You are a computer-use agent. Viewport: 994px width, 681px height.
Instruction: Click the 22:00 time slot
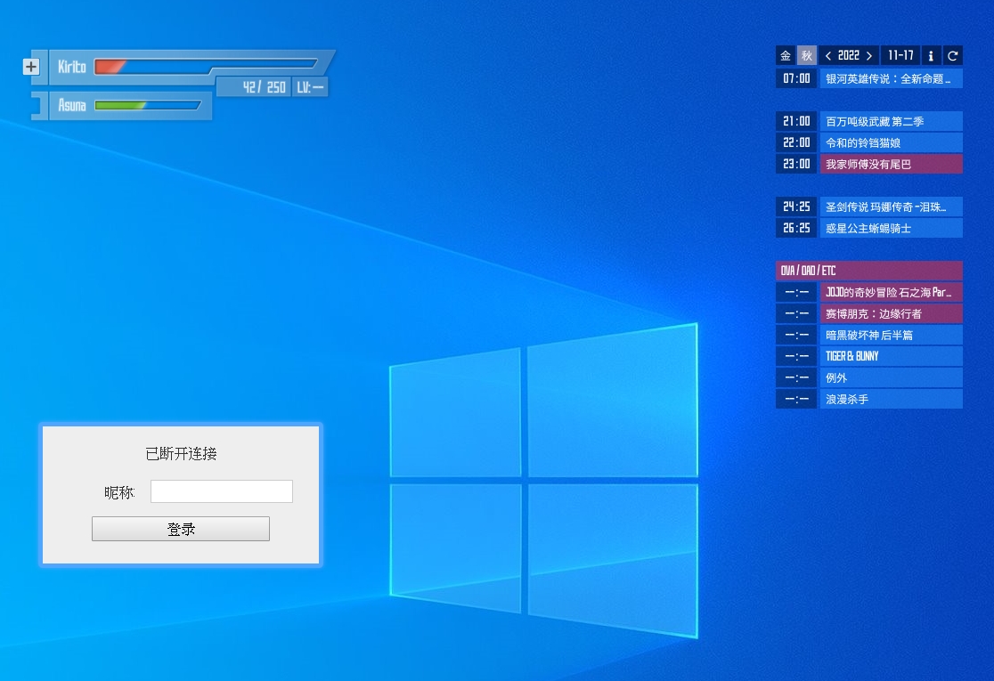pos(796,142)
